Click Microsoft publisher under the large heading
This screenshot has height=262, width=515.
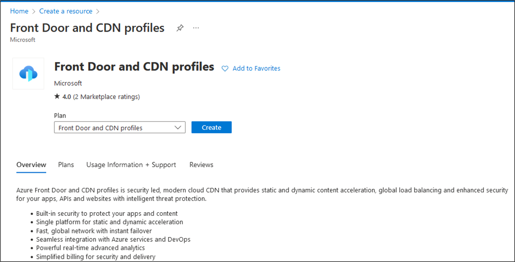click(68, 83)
